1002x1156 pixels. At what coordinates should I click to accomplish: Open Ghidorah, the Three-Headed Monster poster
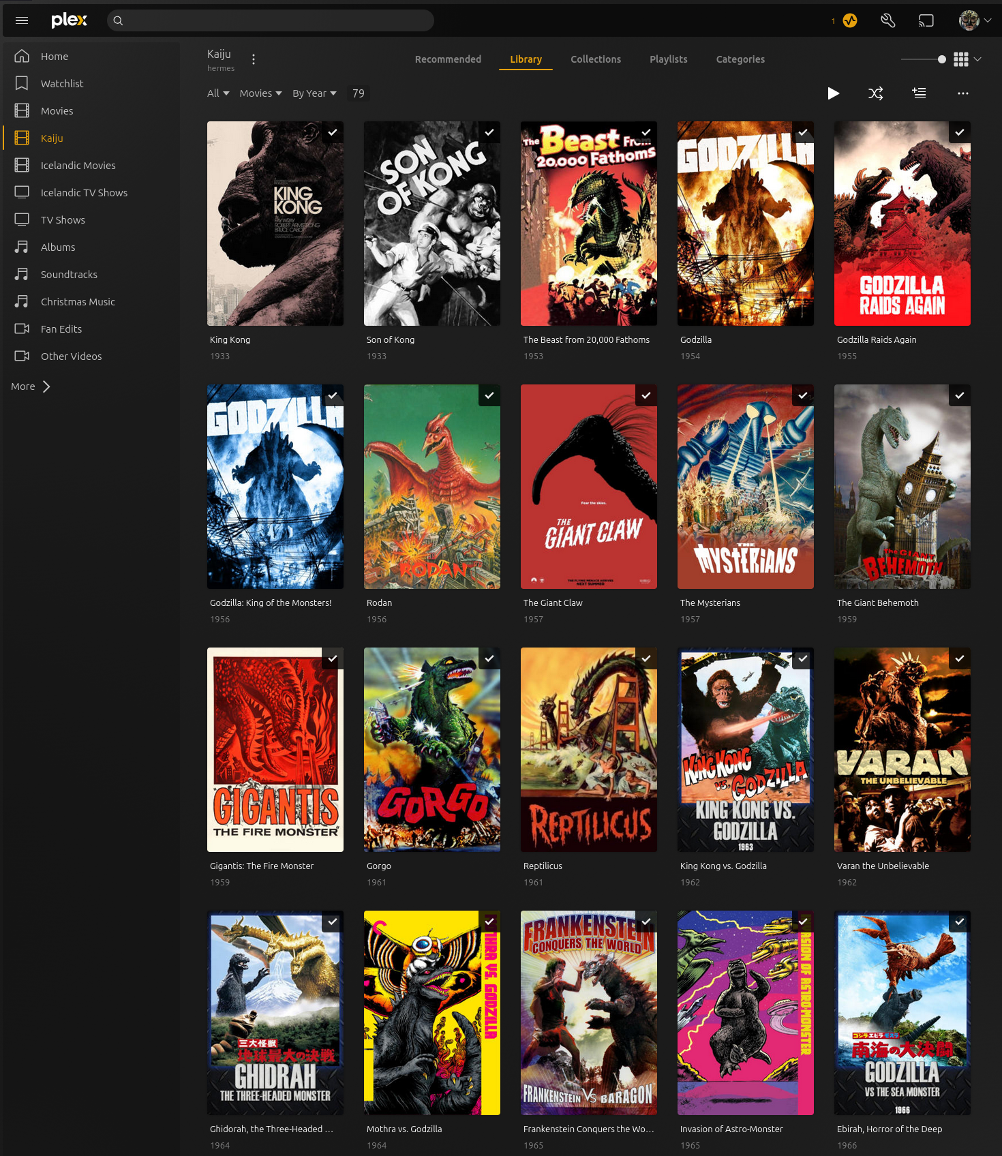tap(275, 1013)
